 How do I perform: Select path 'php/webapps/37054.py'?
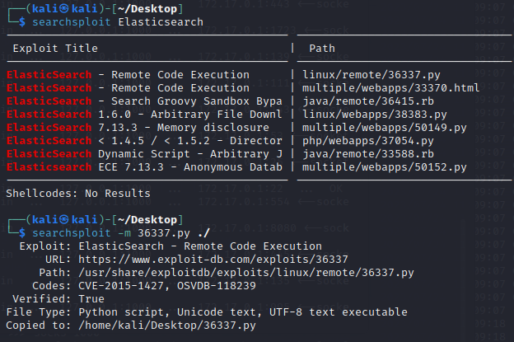pos(368,141)
